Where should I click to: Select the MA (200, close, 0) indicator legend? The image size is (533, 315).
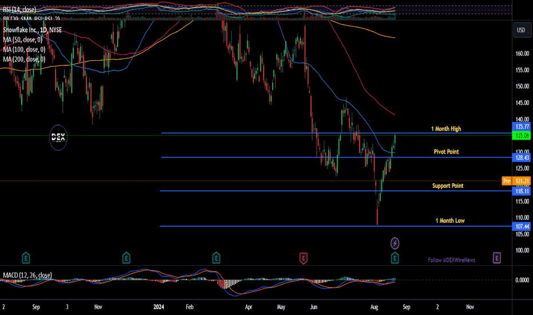[x=24, y=60]
